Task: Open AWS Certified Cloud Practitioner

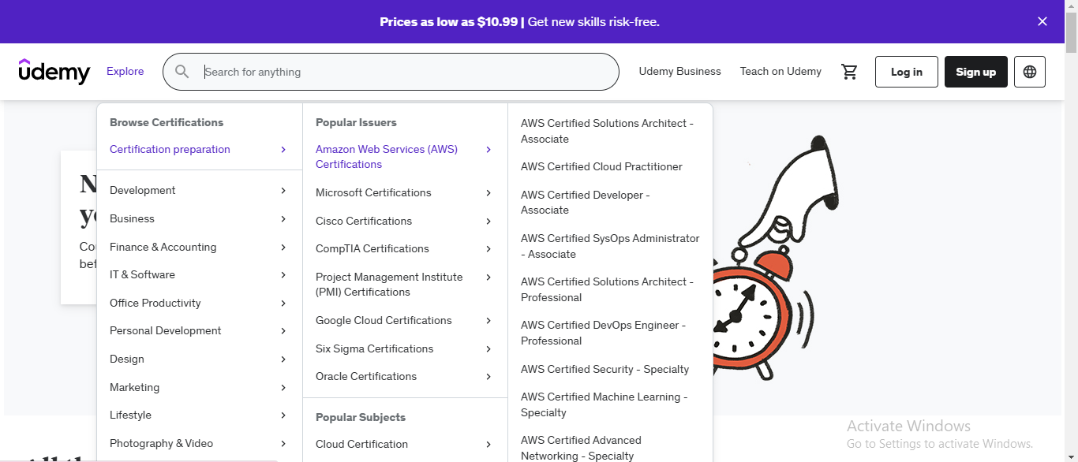Action: 601,167
